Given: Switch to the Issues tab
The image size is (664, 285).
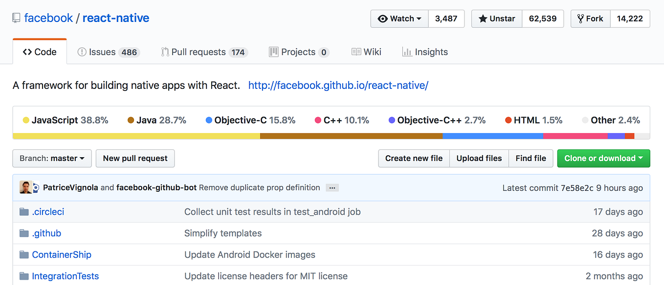Looking at the screenshot, I should tap(108, 52).
